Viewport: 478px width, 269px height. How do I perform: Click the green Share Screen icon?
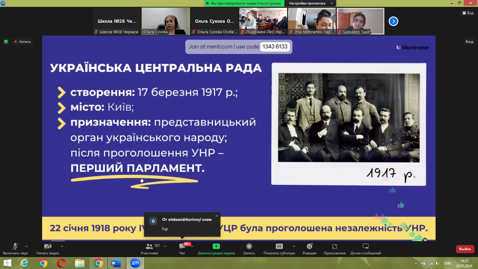216,246
